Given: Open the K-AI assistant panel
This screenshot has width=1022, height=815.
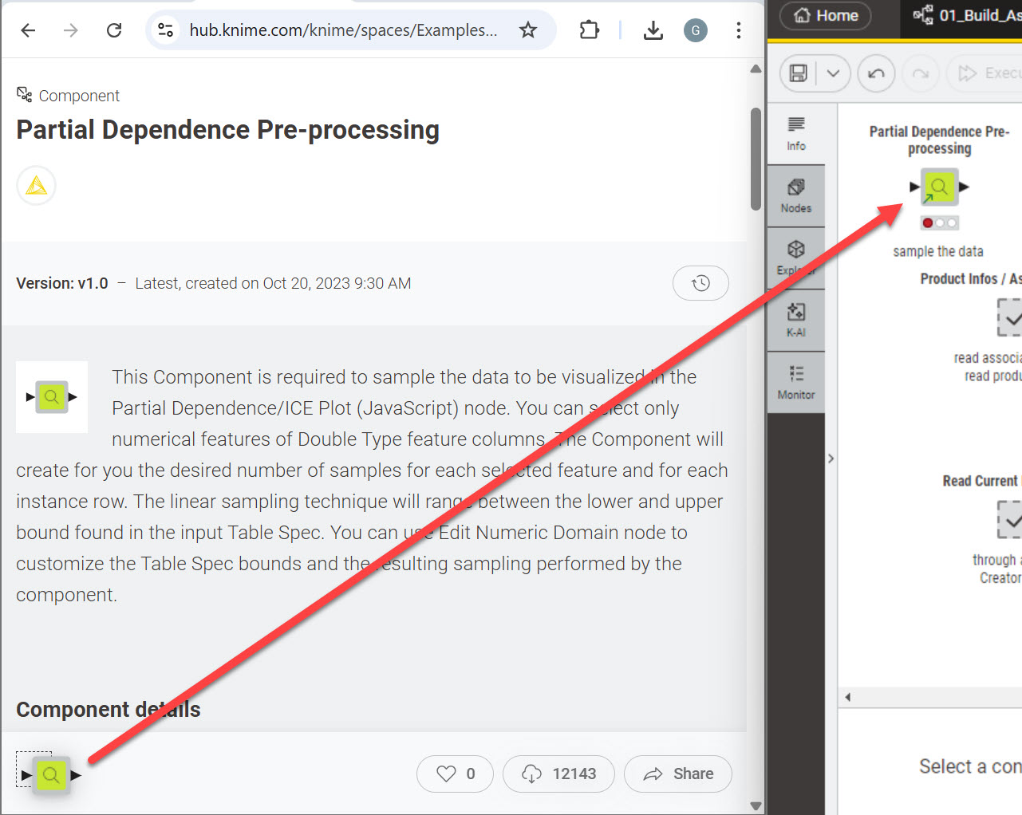Looking at the screenshot, I should pyautogui.click(x=796, y=321).
